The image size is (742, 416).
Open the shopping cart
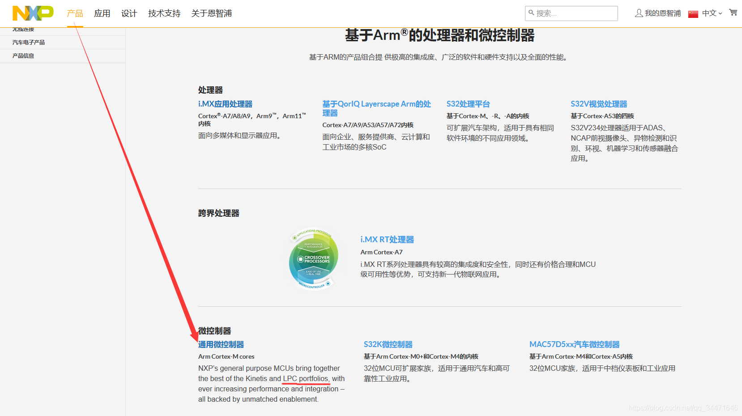point(733,13)
